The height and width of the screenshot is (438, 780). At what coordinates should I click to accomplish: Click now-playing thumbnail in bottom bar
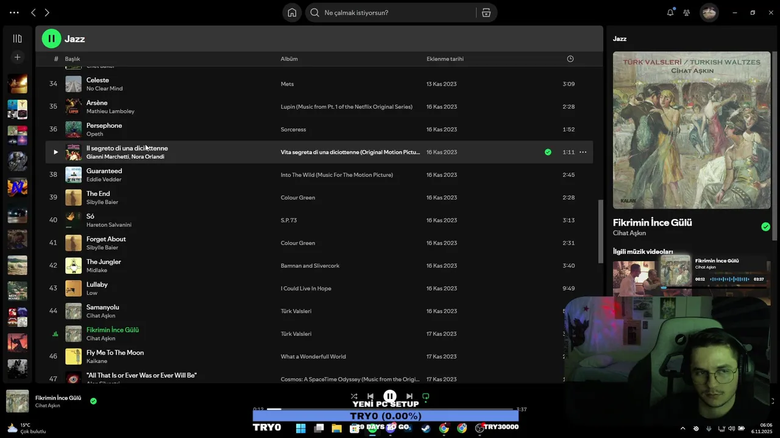click(x=17, y=401)
